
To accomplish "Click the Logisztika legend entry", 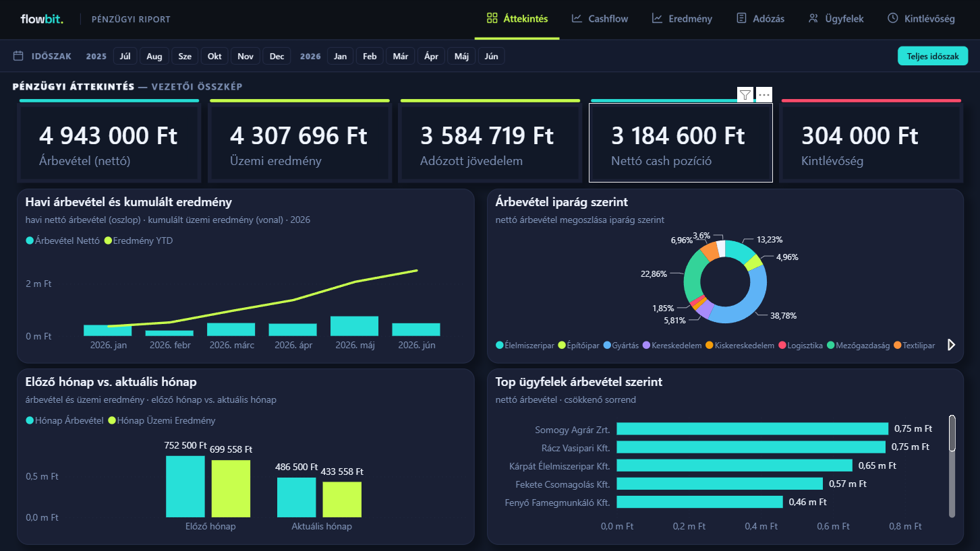I will pyautogui.click(x=800, y=346).
